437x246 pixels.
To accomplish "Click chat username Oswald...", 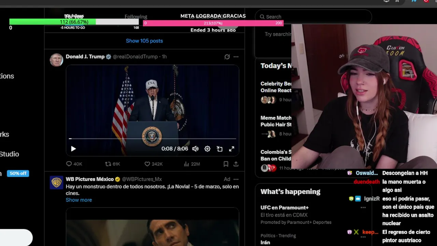I will click(367, 173).
